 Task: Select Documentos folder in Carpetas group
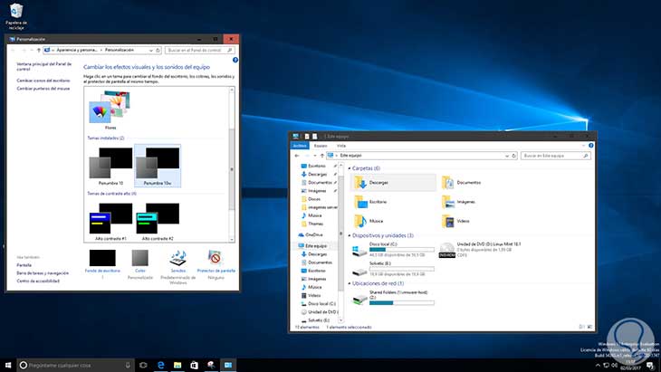click(462, 183)
